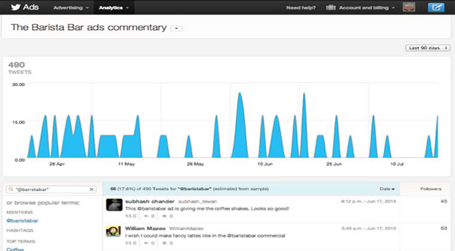The height and width of the screenshot is (251, 455).
Task: Click the HASHTAGS heading
Action: coord(20,231)
